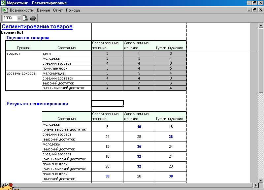Click Сапоги осенние женские header in top table
The image size is (264, 190).
click(108, 46)
